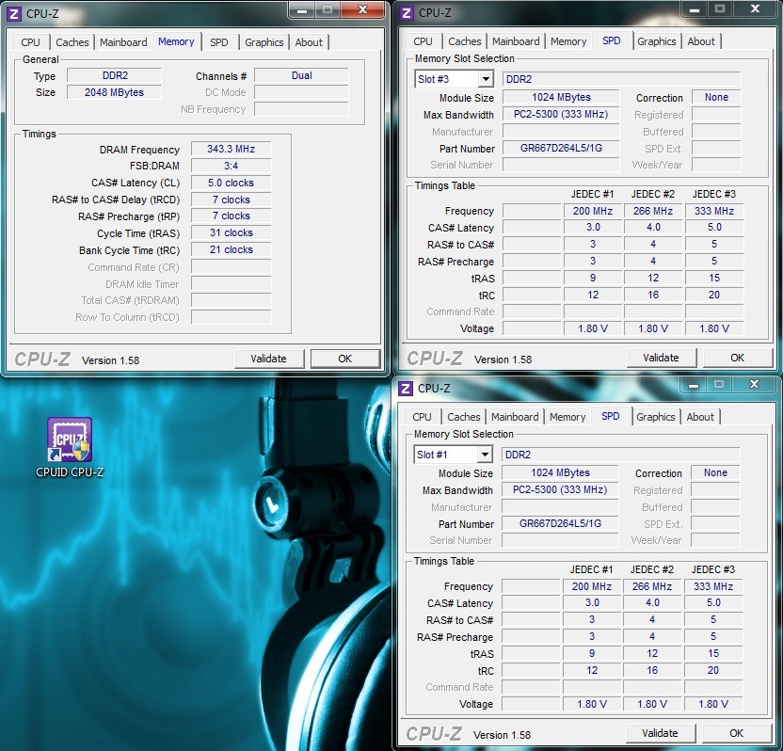Screen dimensions: 783x751
Task: Click OK in the Slot #1 window
Action: point(737,733)
